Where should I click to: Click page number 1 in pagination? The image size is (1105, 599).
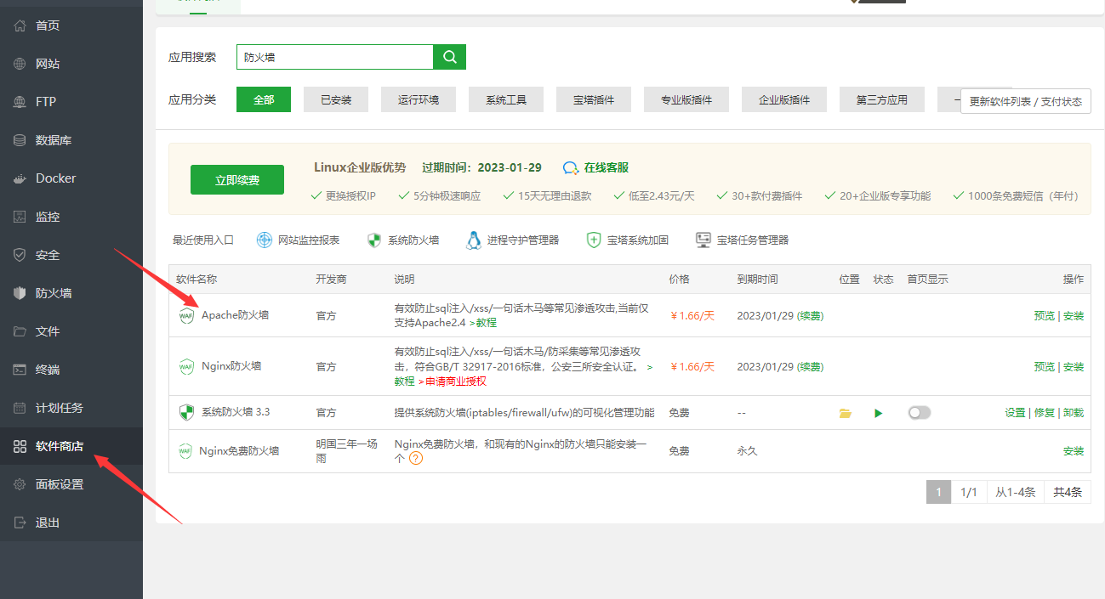pyautogui.click(x=938, y=492)
